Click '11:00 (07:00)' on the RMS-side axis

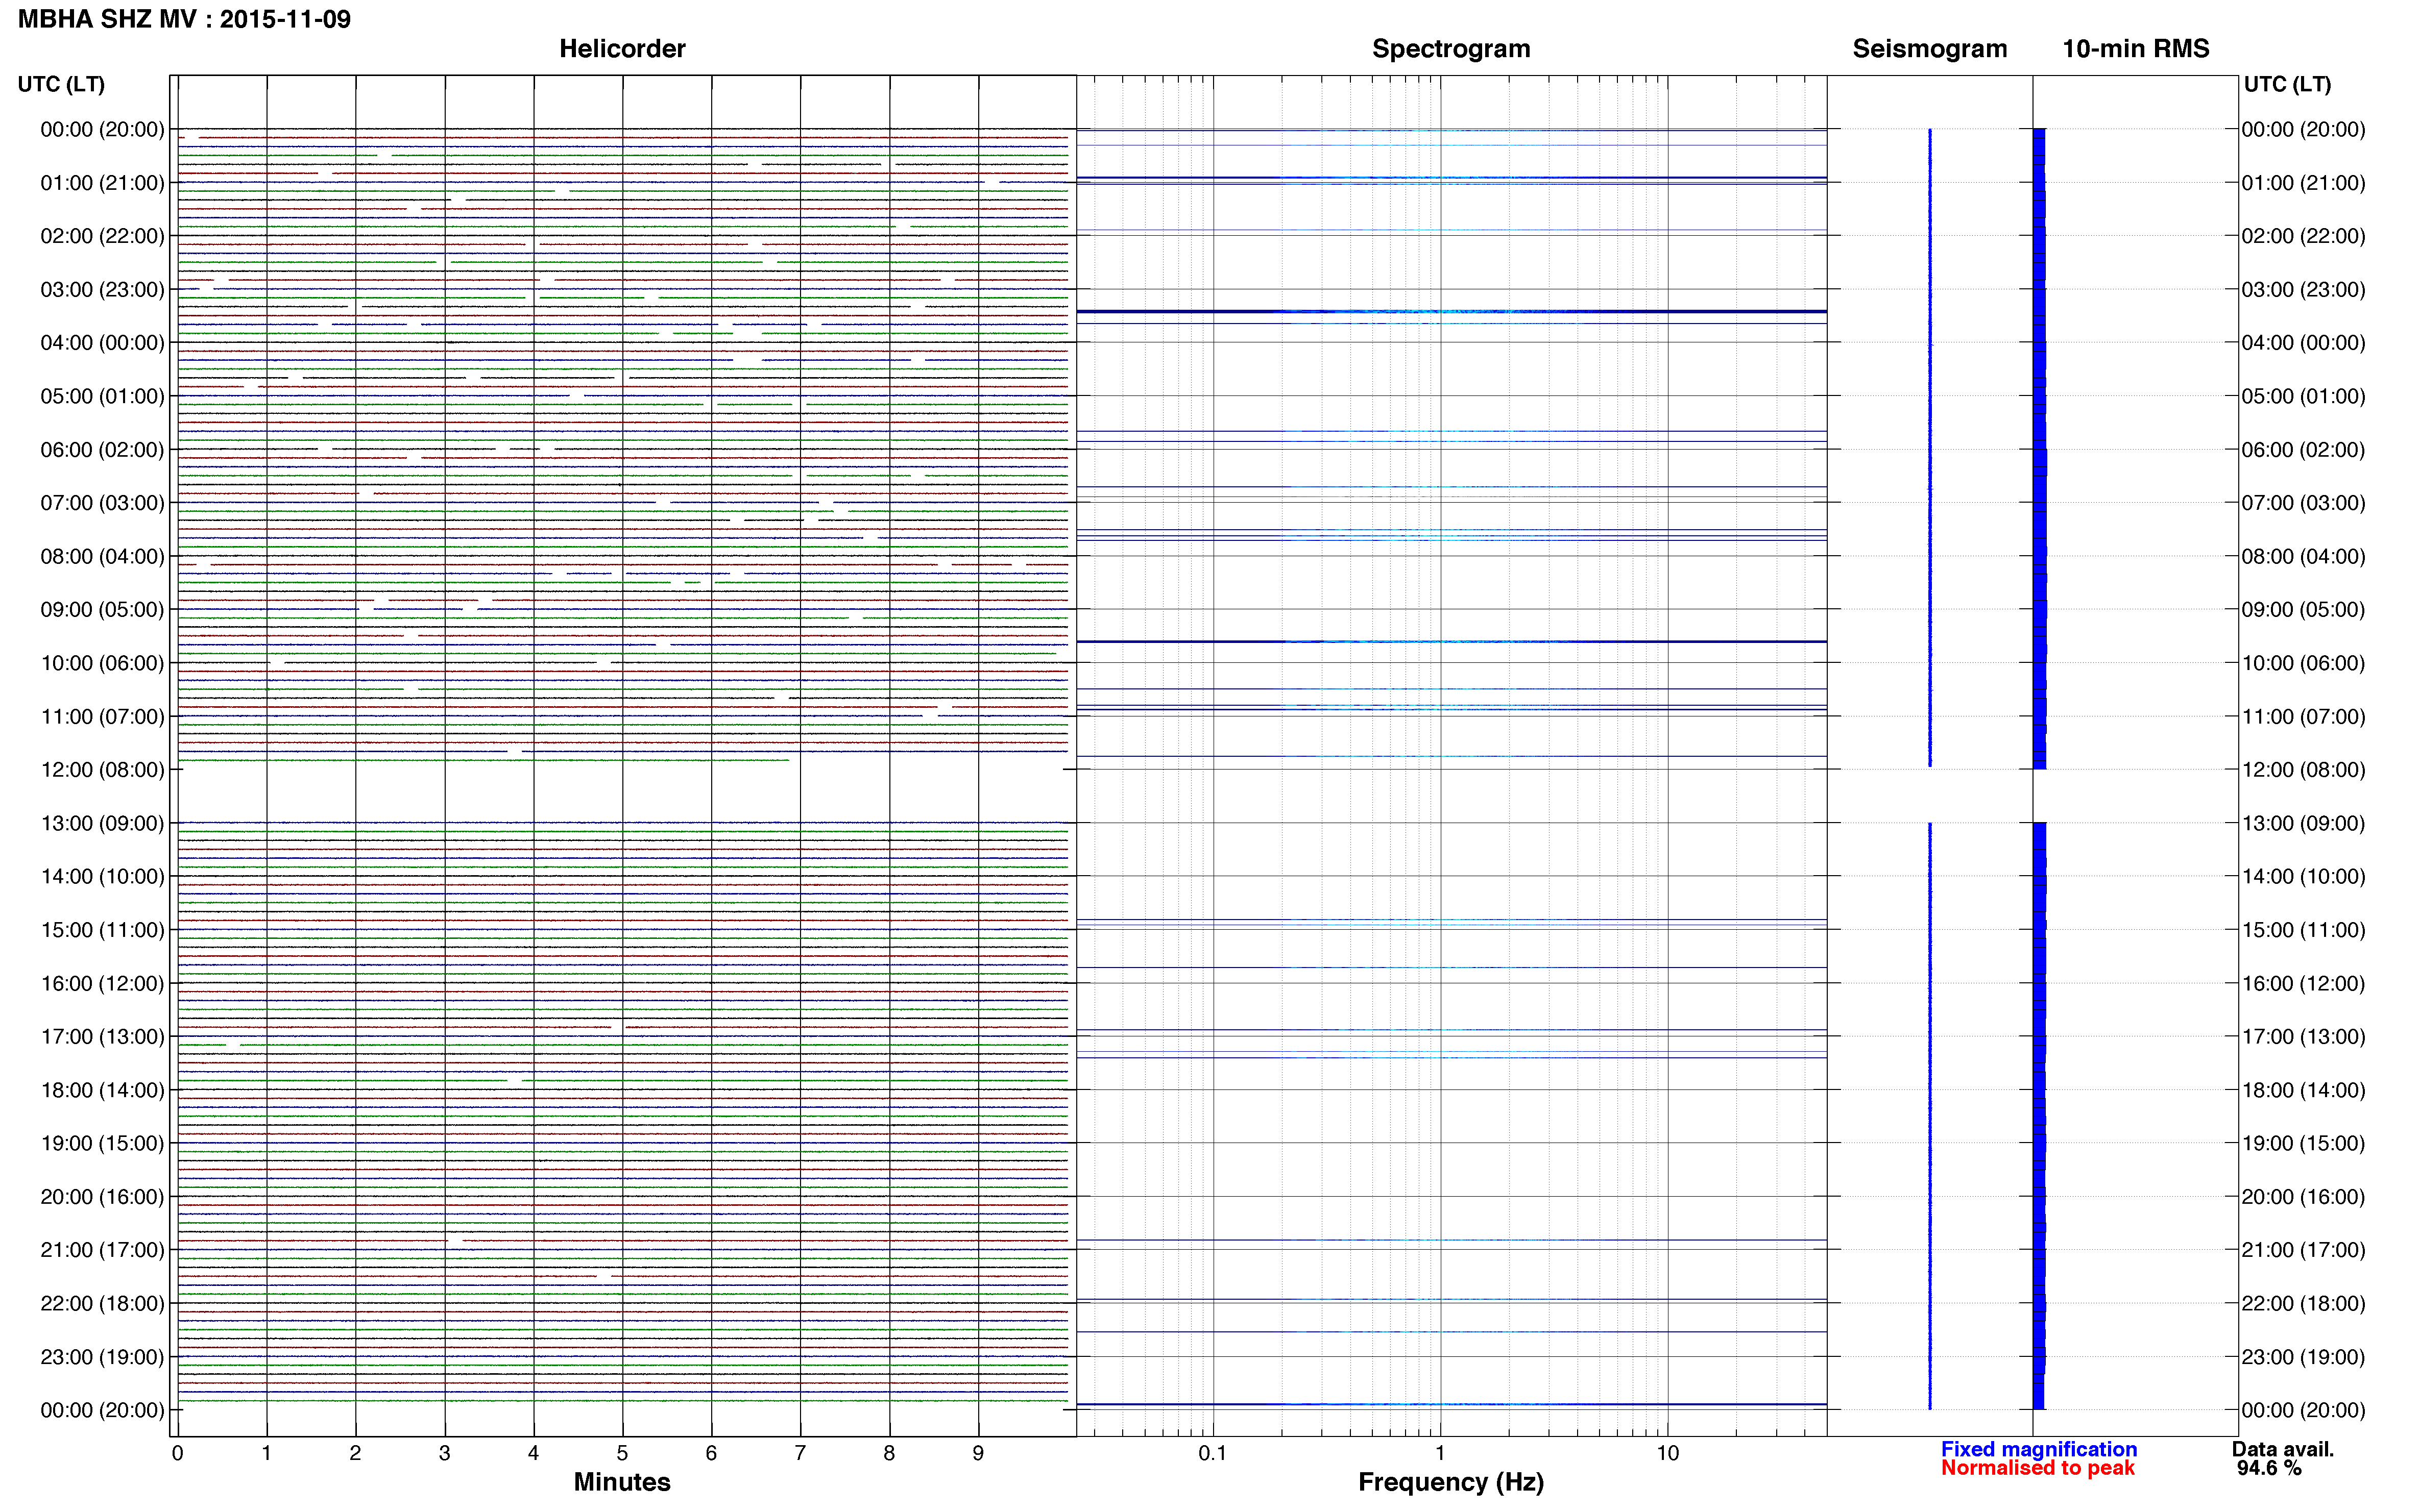tap(2303, 717)
